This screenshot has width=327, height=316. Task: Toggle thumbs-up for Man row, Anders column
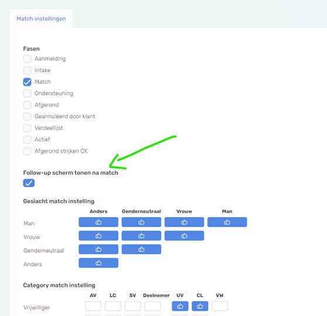(x=98, y=222)
